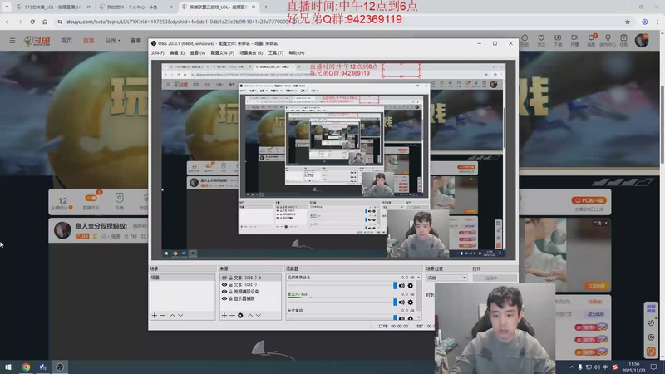Viewport: 665px width, 374px height.
Task: Remove selected source with the minus button
Action: 232,316
